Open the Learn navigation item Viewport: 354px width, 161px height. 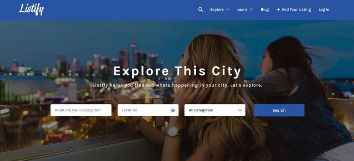tap(242, 9)
